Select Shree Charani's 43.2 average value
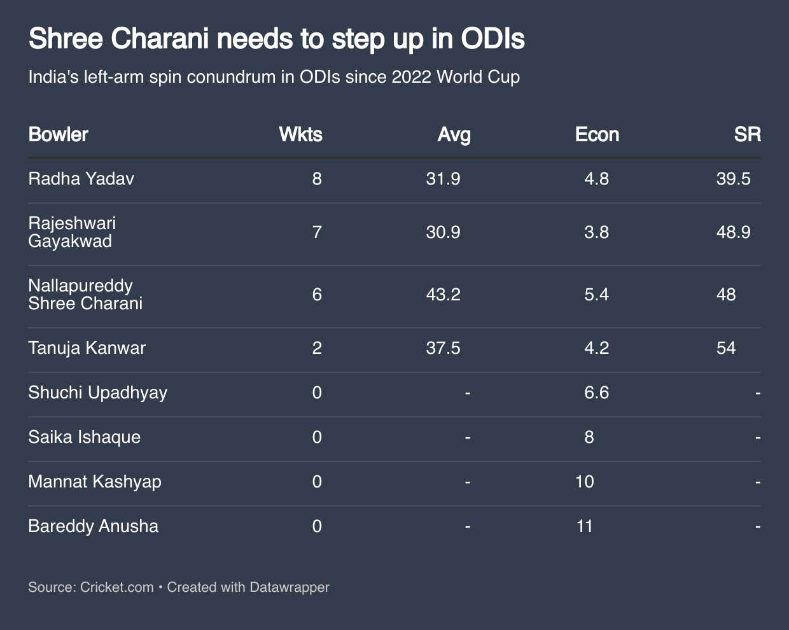Image resolution: width=789 pixels, height=630 pixels. tap(443, 295)
